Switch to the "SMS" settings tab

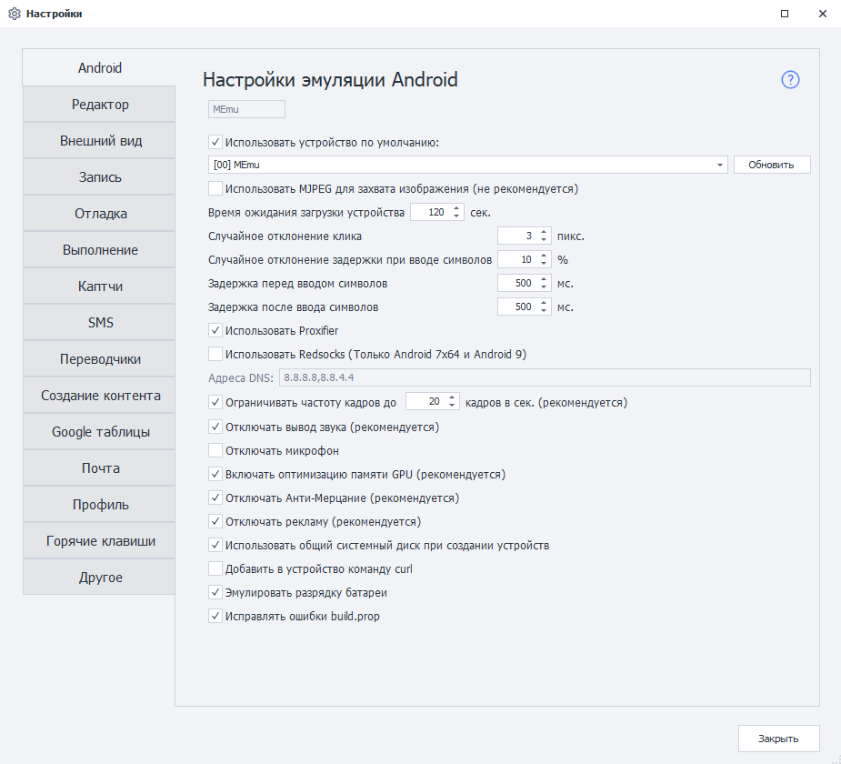(x=98, y=322)
